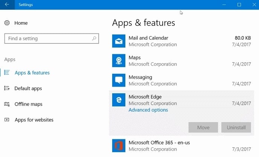Open Default apps settings

28,88
